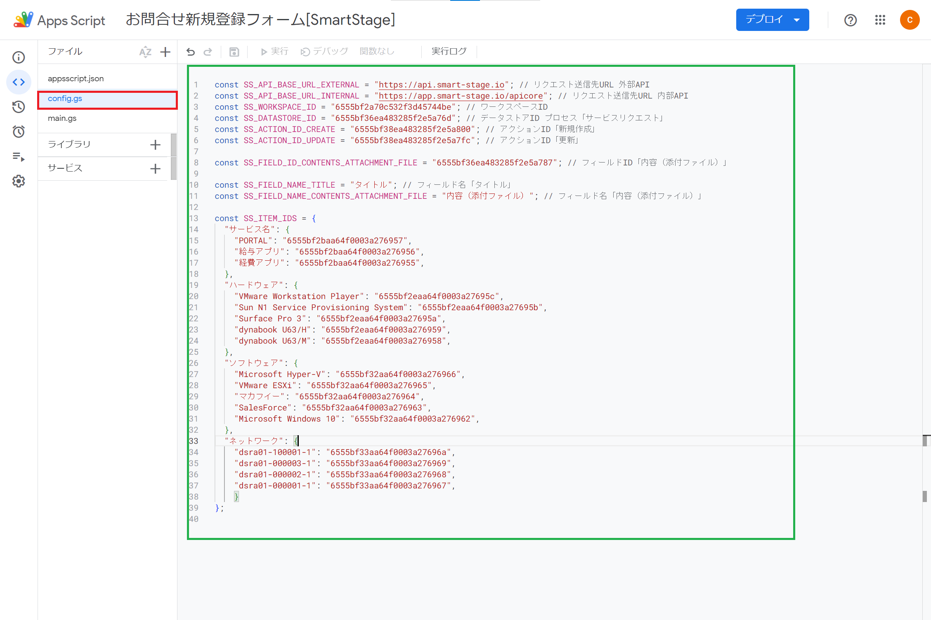This screenshot has height=620, width=931.
Task: Click the "ネットワーク" key in code
Action: pyautogui.click(x=254, y=441)
